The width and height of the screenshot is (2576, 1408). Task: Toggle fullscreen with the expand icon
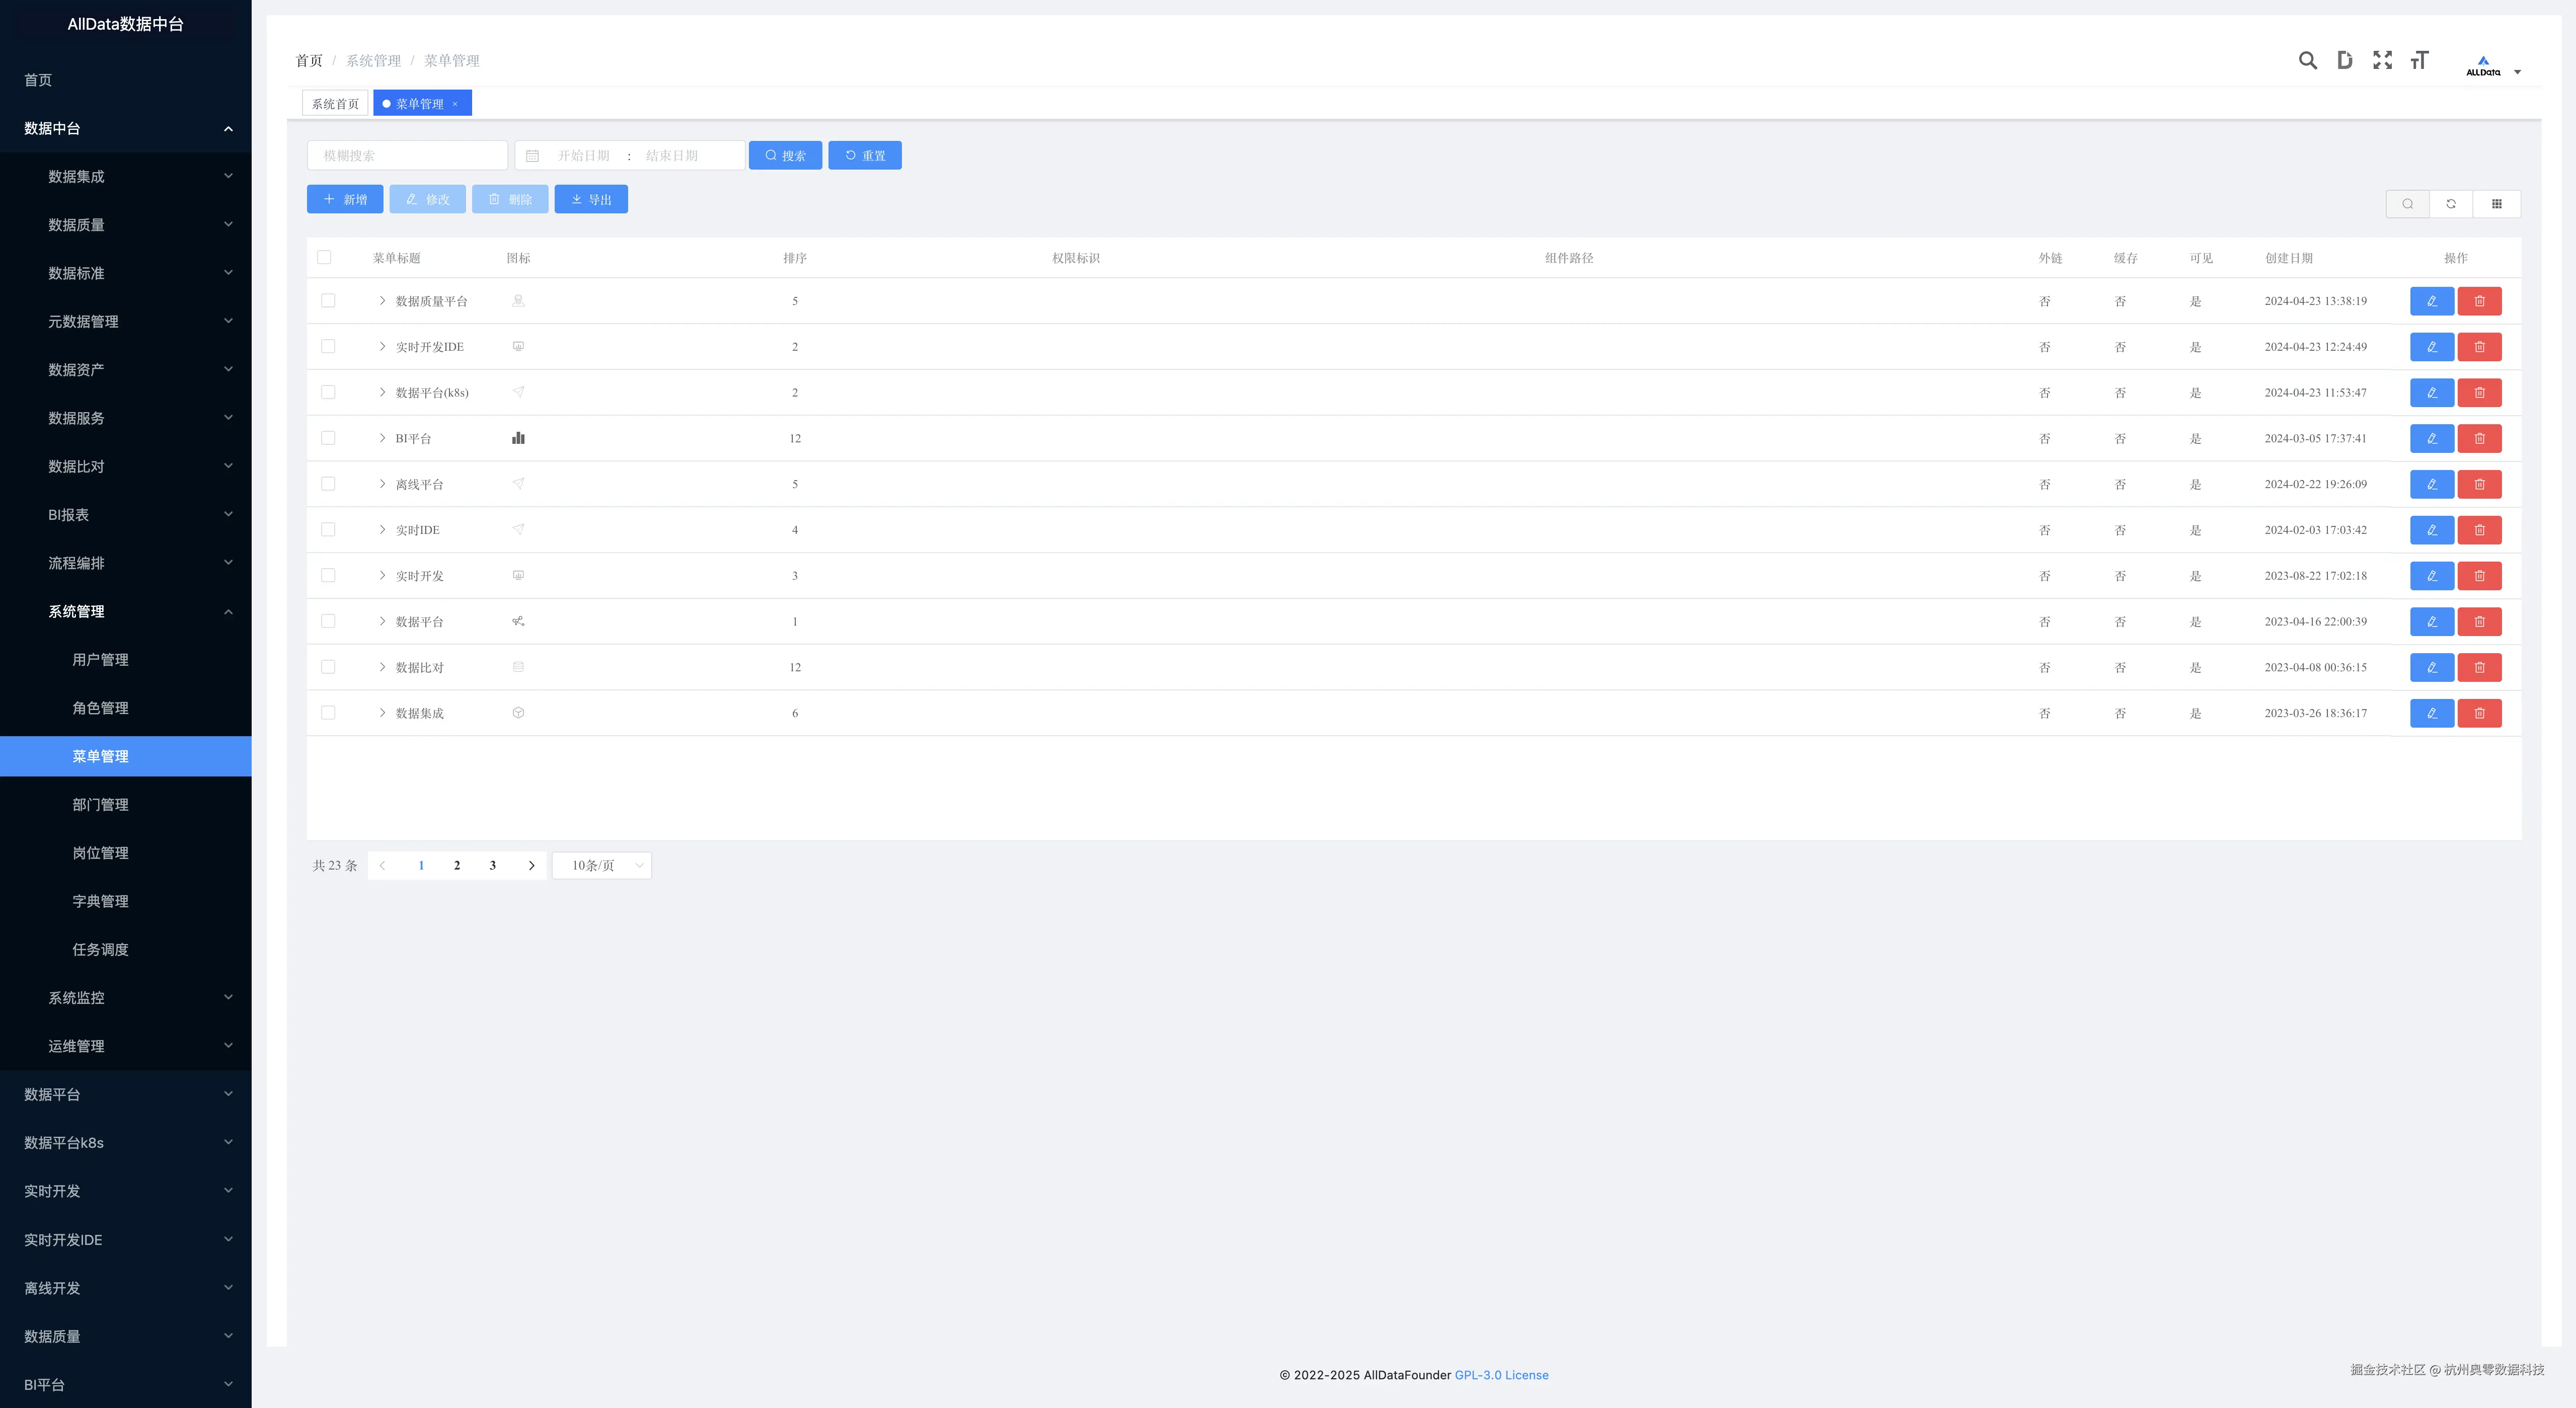coord(2382,61)
